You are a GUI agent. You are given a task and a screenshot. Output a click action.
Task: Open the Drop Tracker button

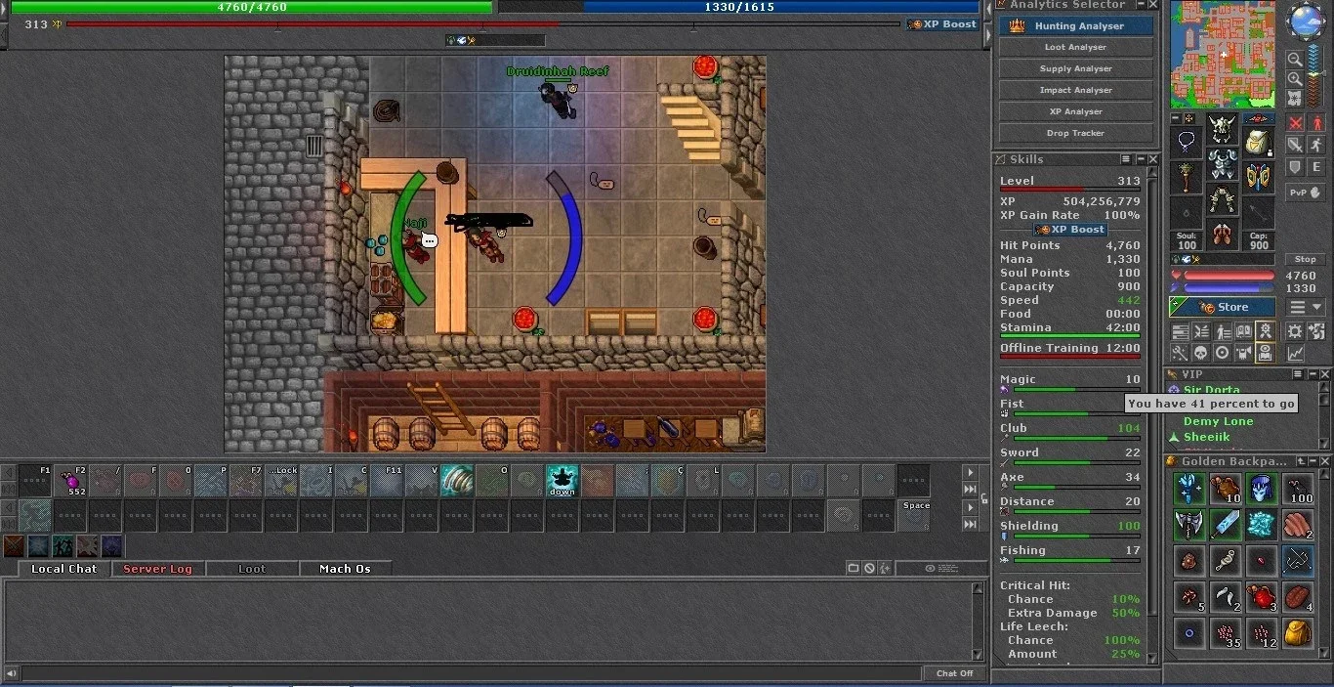click(1076, 133)
